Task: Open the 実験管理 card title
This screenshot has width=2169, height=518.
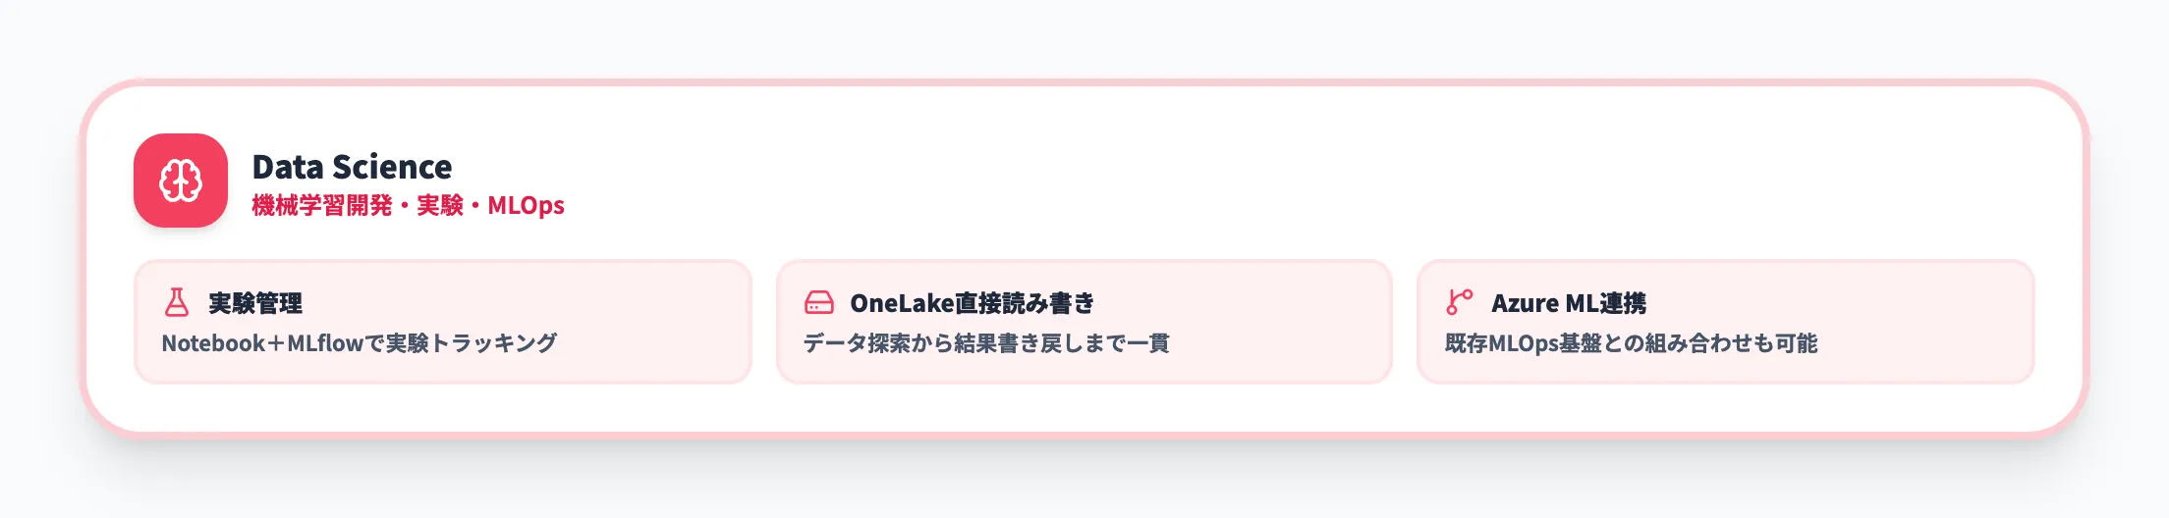Action: tap(255, 303)
